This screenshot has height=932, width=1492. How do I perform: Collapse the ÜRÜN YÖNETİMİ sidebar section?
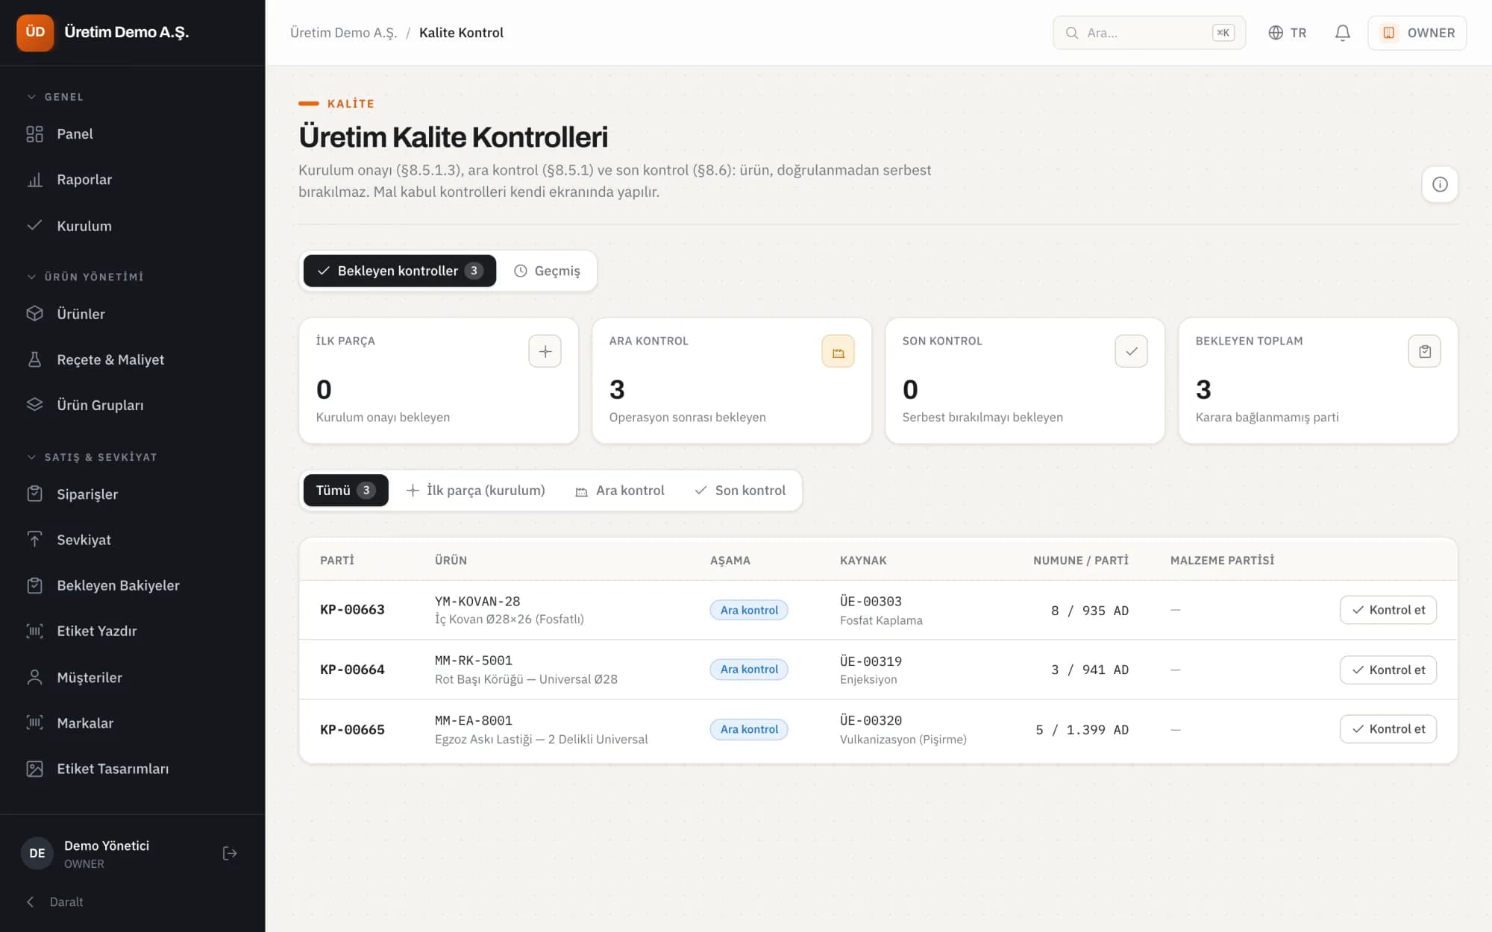tap(85, 277)
